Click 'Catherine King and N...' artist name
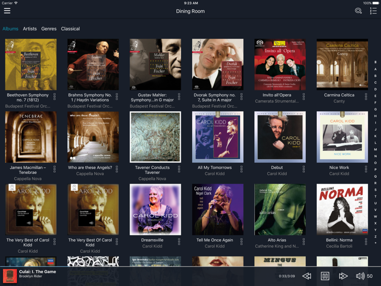This screenshot has height=286, width=381. click(x=276, y=246)
